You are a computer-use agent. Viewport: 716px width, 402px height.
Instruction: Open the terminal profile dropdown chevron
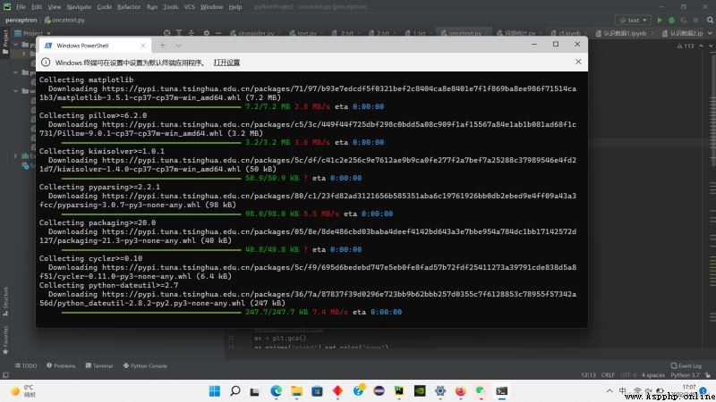coord(178,46)
